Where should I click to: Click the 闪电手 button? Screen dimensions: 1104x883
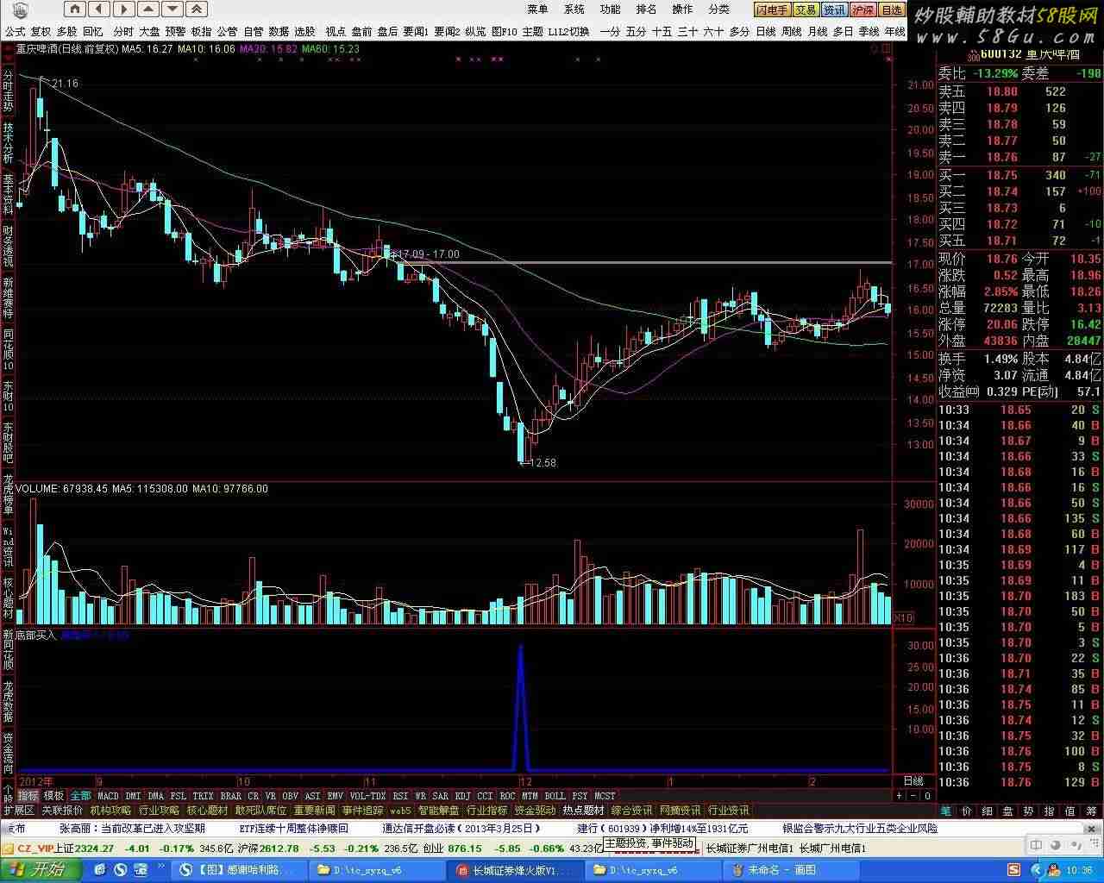pos(772,10)
